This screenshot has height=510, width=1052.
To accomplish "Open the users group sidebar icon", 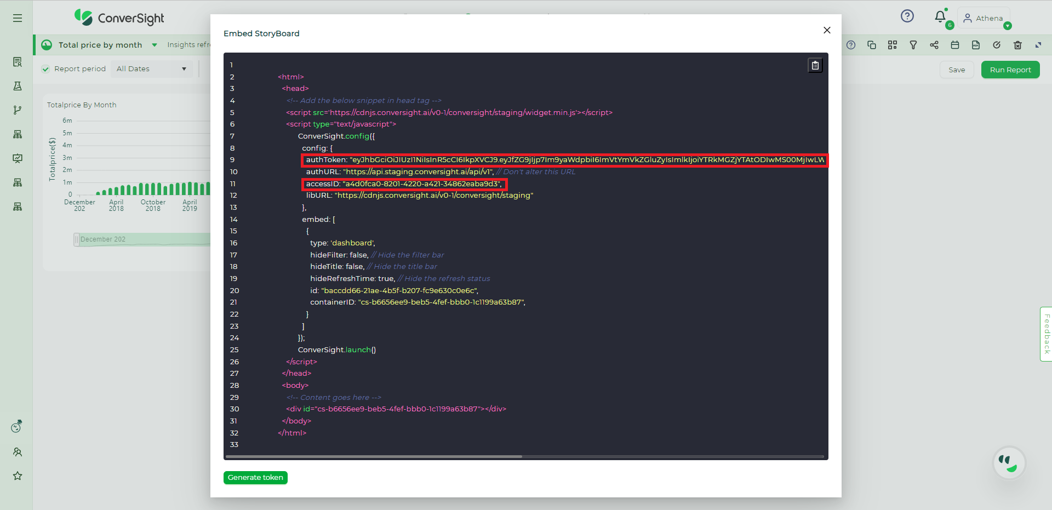I will click(x=18, y=452).
